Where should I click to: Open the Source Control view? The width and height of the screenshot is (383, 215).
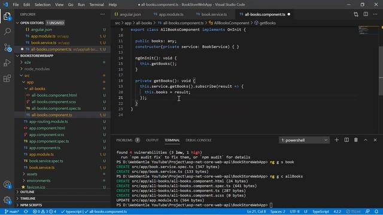tap(7, 47)
